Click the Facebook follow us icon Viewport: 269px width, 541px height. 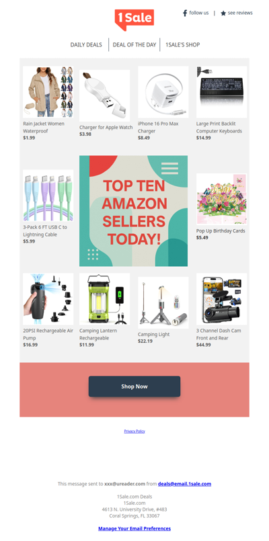pos(185,13)
